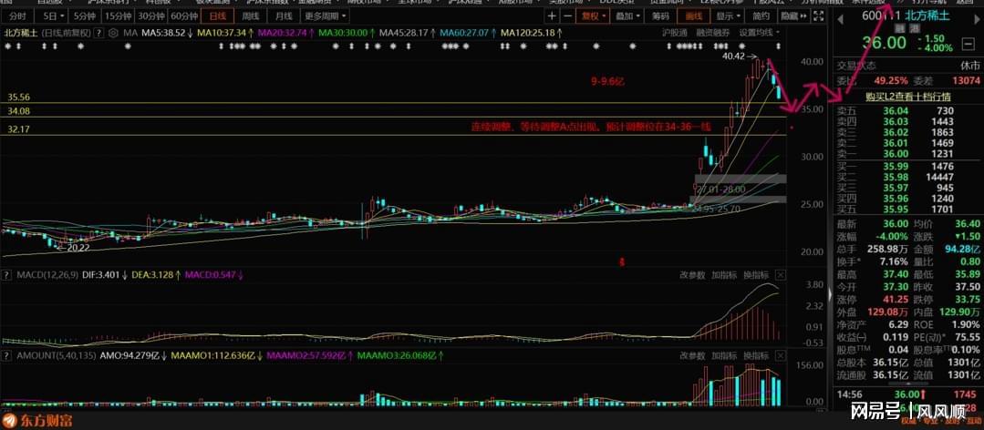
Task: Click 改参数 in the MACD panel
Action: tap(692, 274)
